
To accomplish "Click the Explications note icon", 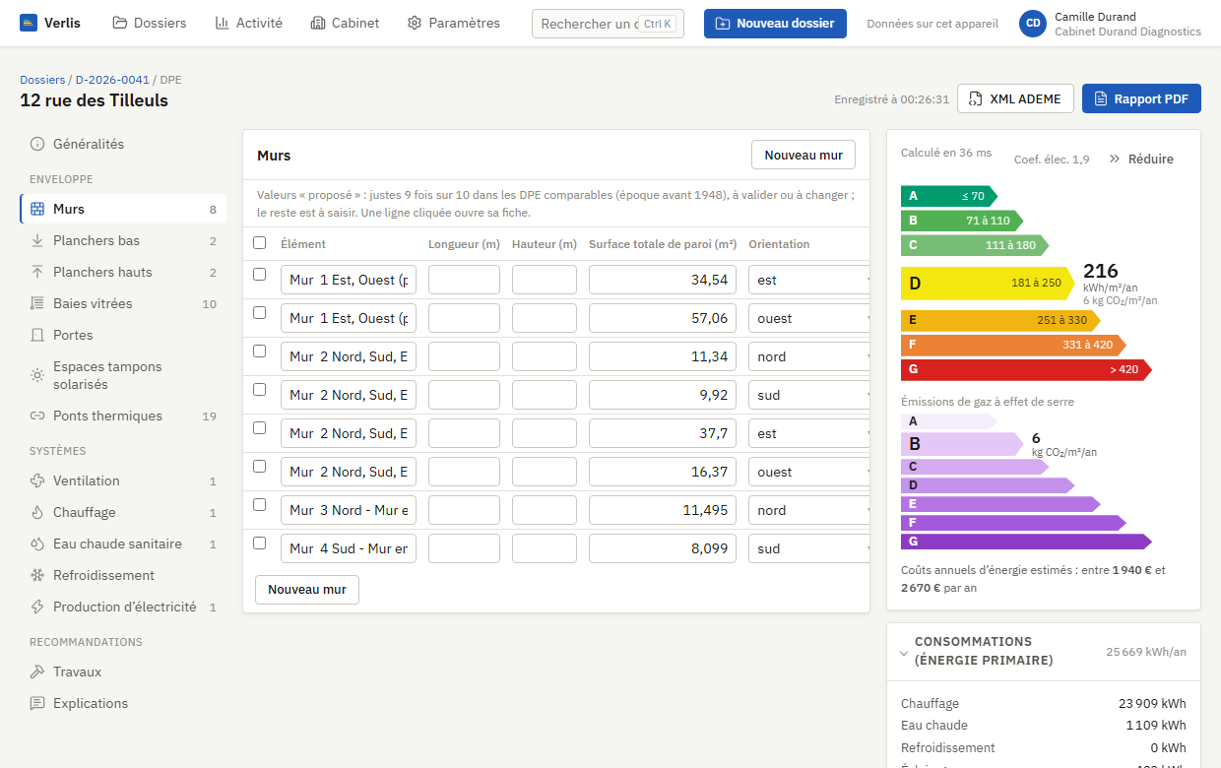I will click(x=37, y=703).
